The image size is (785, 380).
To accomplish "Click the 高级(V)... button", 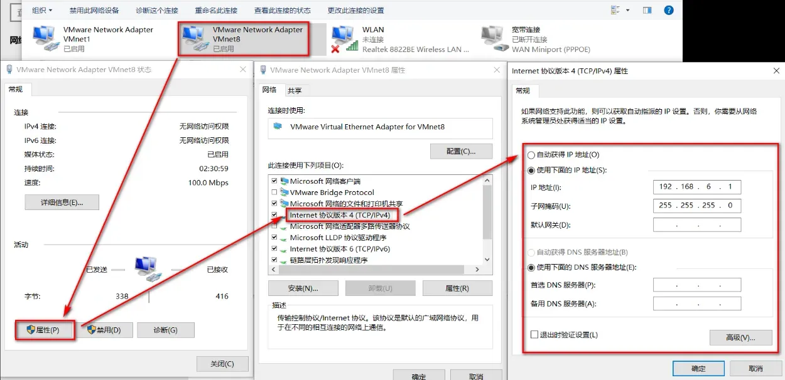I will [x=740, y=337].
